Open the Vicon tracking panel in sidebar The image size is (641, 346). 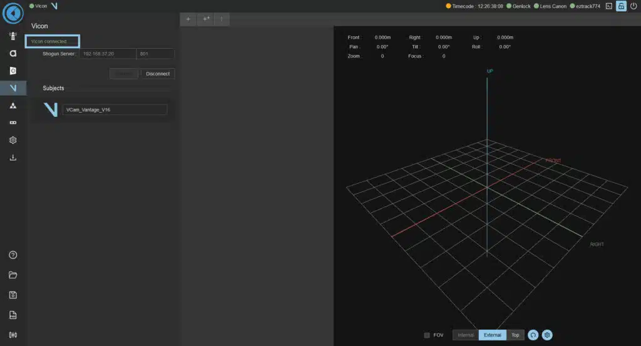tap(13, 88)
